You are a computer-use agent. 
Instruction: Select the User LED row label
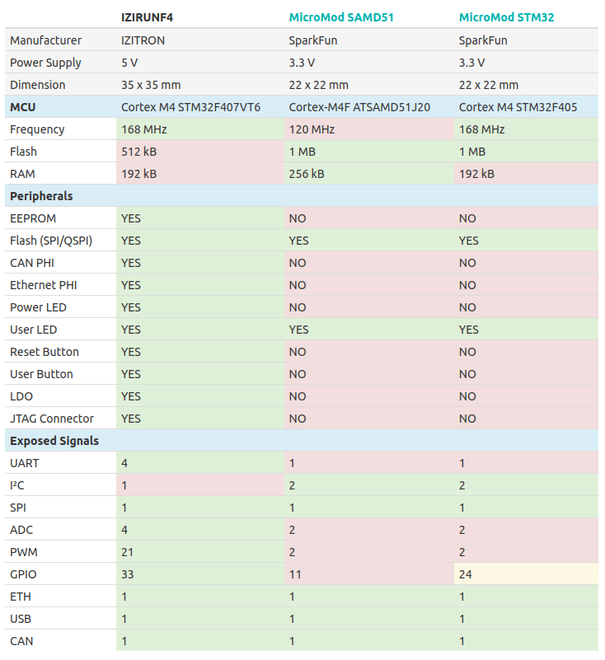[x=33, y=330]
